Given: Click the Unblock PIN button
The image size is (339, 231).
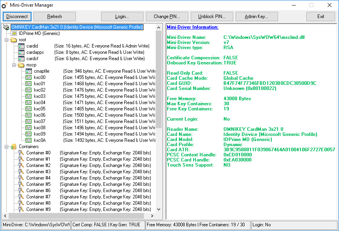Looking at the screenshot, I should 212,16.
